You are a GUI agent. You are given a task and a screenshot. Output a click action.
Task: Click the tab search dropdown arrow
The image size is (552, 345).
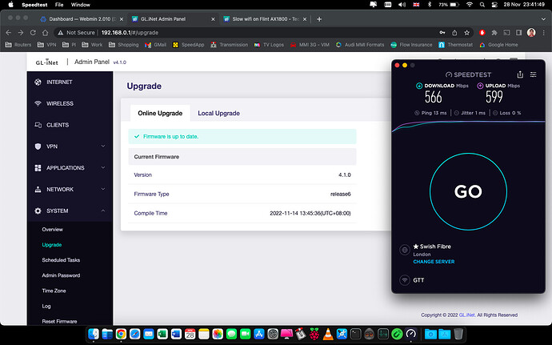(543, 19)
